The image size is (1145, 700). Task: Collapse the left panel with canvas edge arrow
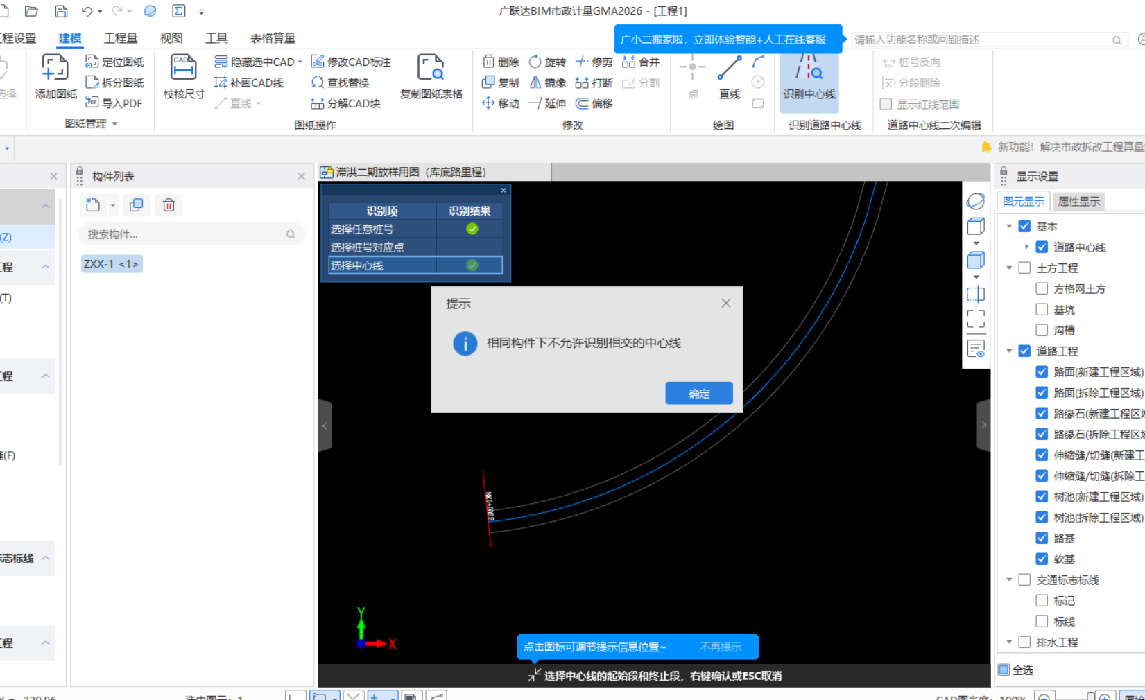point(325,426)
